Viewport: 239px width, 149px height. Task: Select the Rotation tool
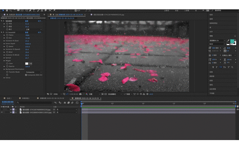point(15,10)
